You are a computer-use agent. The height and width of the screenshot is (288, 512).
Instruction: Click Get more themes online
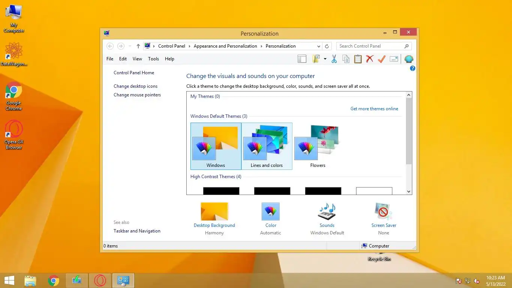click(374, 109)
